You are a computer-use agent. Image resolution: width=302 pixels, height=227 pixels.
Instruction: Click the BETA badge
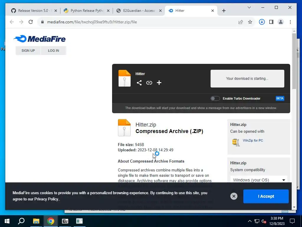coord(280,98)
